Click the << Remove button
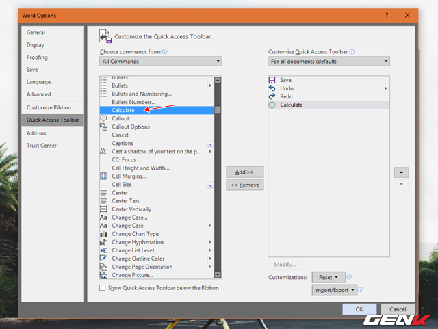Image resolution: width=438 pixels, height=329 pixels. click(245, 185)
